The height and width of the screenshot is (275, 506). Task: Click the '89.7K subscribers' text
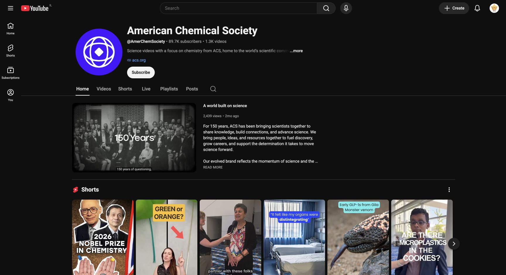185,41
